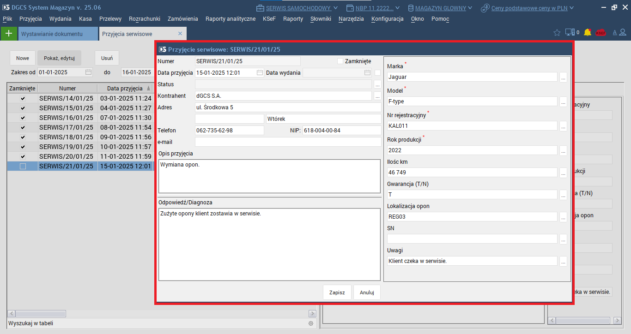Expand SERWIS SAMOCHODOWY company dropdown
Viewport: 631px width, 334px height.
[x=335, y=8]
